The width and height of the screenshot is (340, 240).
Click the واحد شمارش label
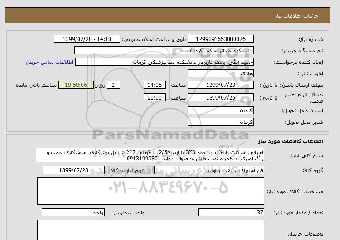pyautogui.click(x=128, y=213)
